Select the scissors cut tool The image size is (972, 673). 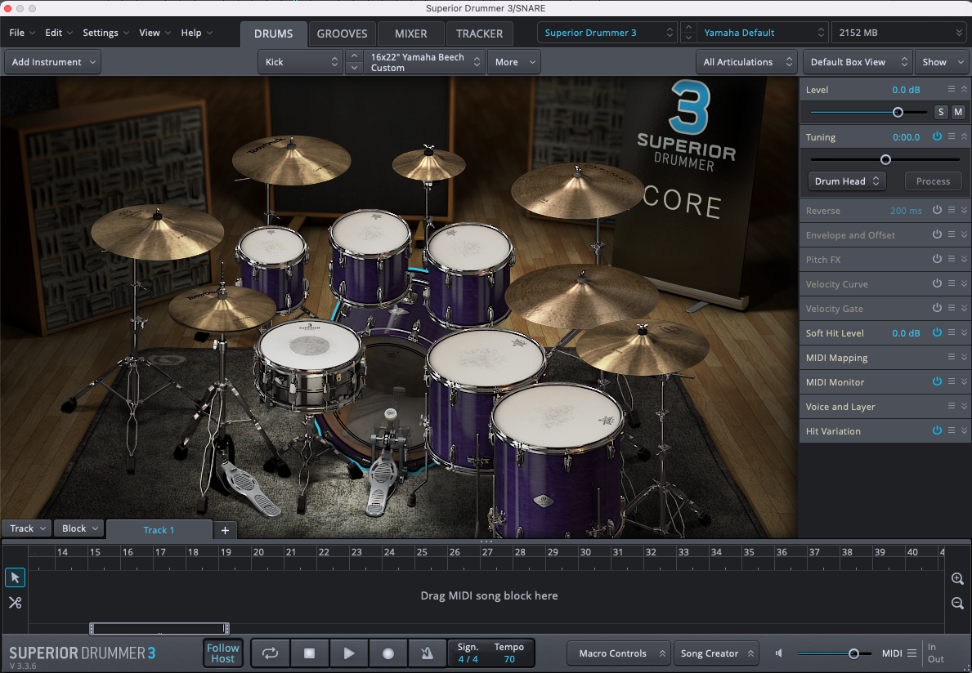(15, 603)
